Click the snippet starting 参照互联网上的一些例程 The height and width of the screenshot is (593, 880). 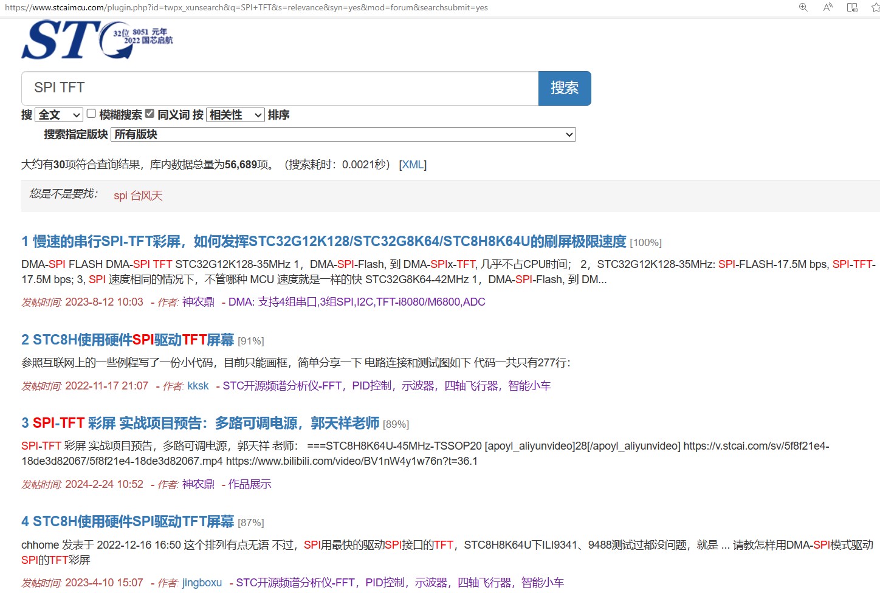[296, 363]
